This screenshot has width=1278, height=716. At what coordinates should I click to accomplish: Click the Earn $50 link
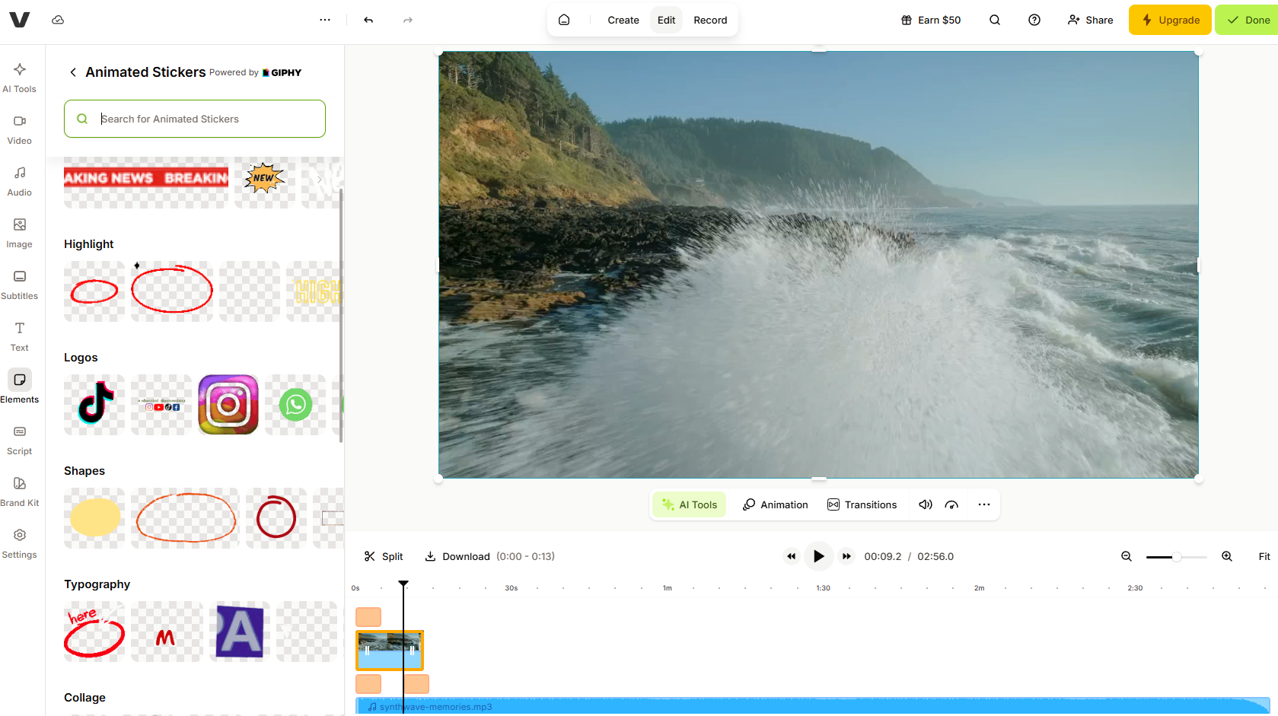tap(930, 20)
